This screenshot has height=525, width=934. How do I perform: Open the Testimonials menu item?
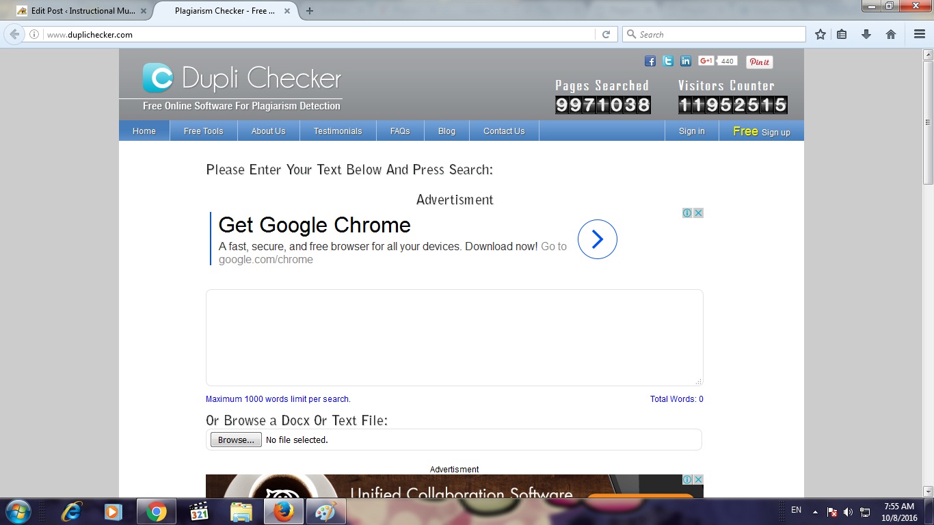[x=338, y=131]
